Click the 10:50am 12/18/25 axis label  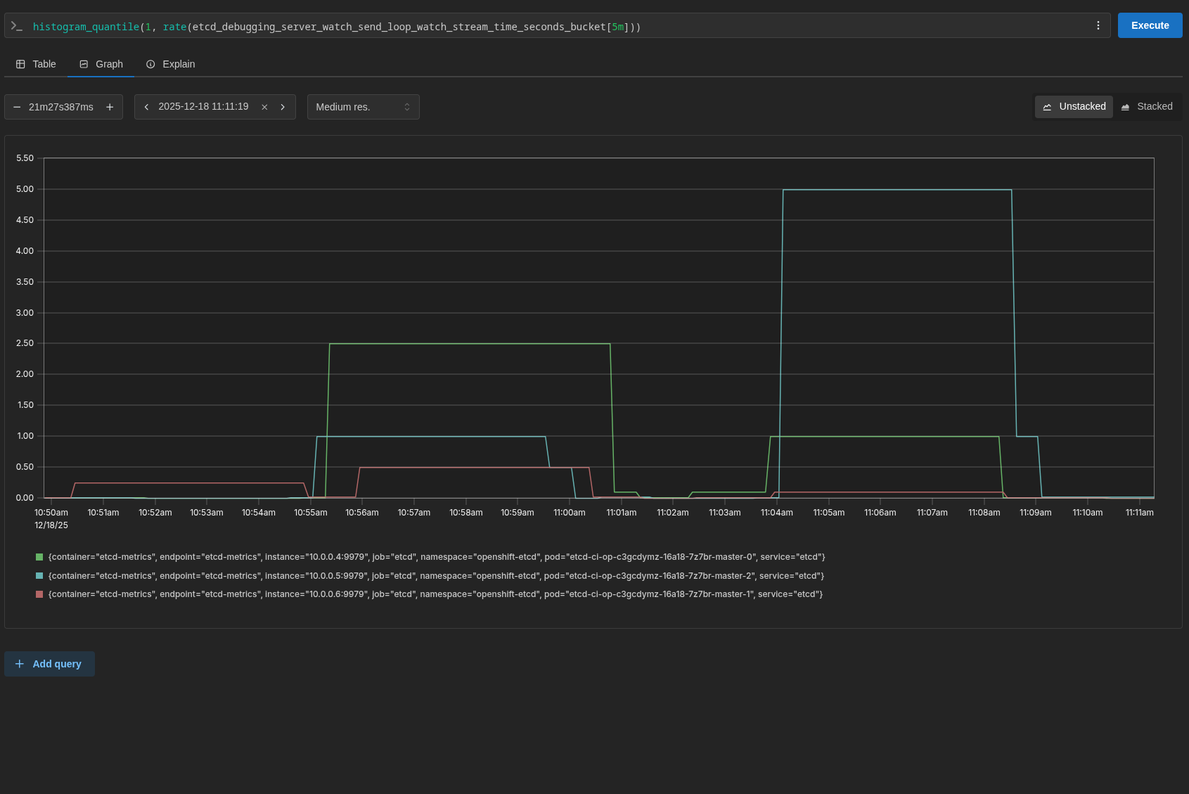point(51,519)
